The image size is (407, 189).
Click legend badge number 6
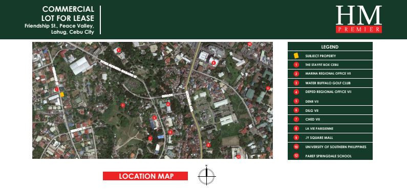click(296, 110)
